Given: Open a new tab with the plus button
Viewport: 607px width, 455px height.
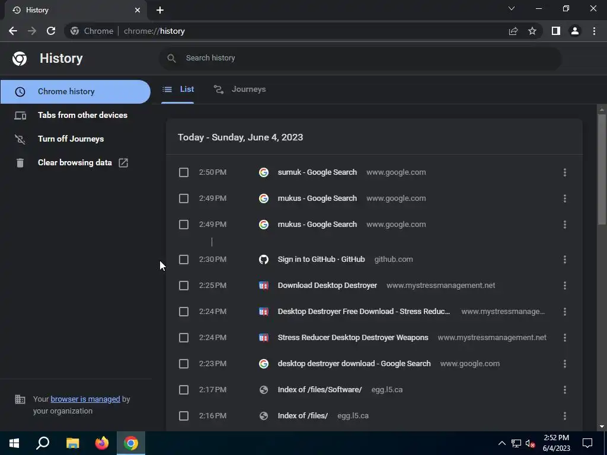Looking at the screenshot, I should (x=160, y=10).
